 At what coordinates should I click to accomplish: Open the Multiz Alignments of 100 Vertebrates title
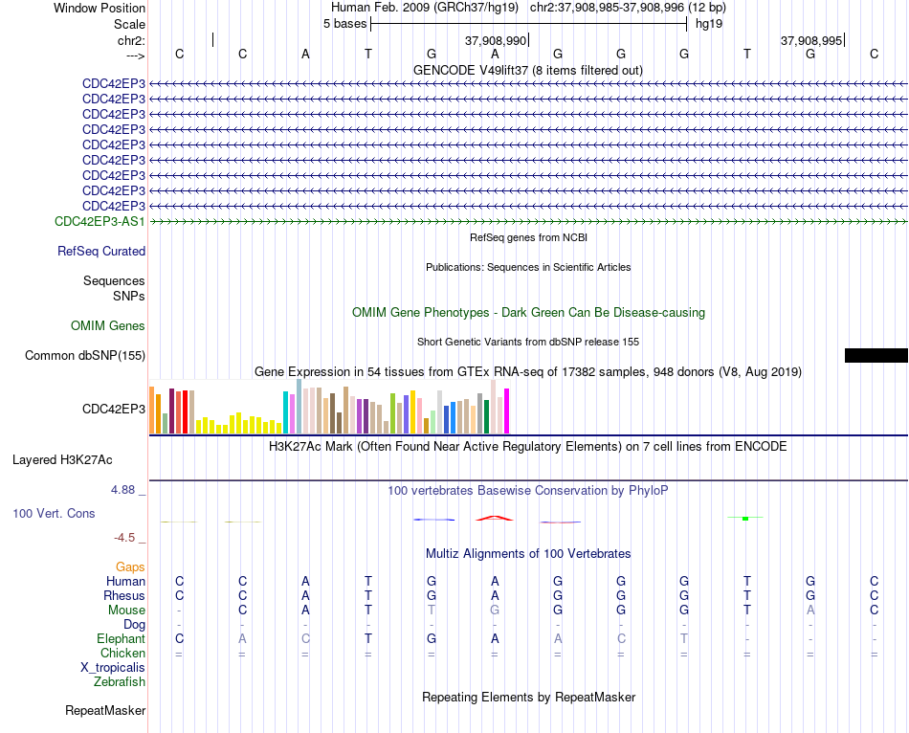pos(528,554)
